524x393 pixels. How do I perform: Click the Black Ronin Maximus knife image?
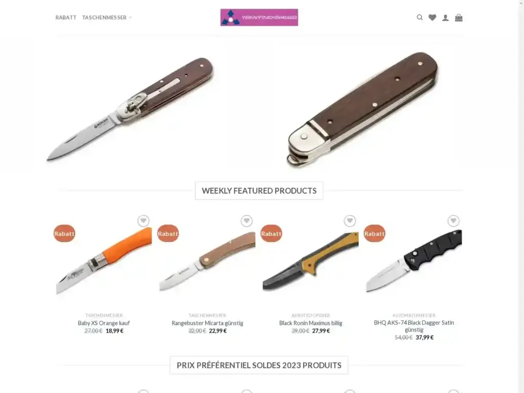click(x=311, y=260)
